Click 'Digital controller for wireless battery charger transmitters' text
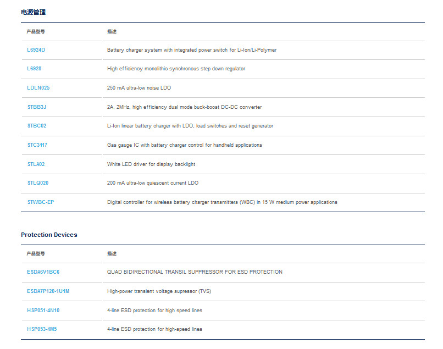Viewport: 443px width, 349px height. click(x=222, y=202)
